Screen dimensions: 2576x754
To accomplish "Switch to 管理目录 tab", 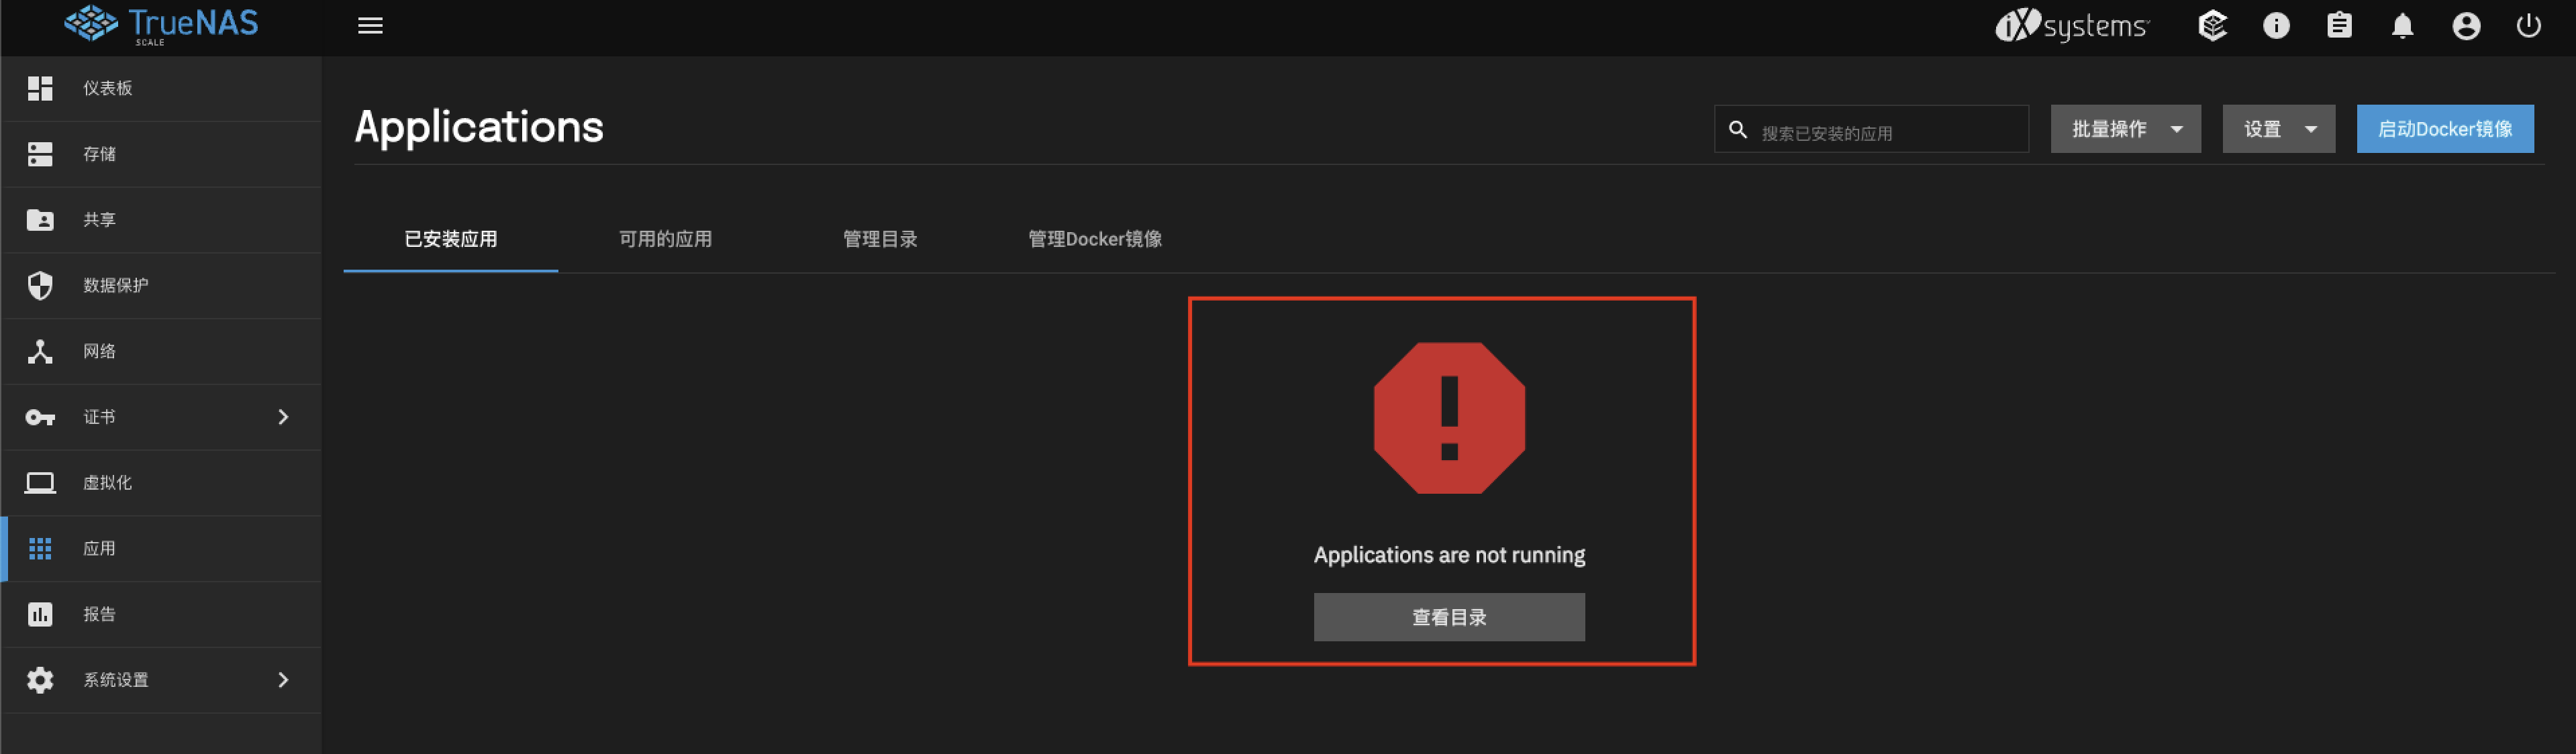I will (880, 240).
